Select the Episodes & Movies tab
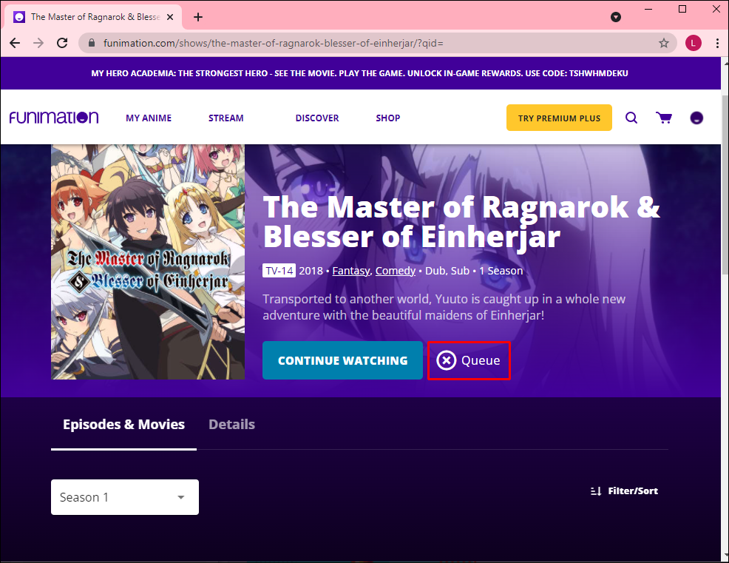The image size is (729, 563). point(123,425)
